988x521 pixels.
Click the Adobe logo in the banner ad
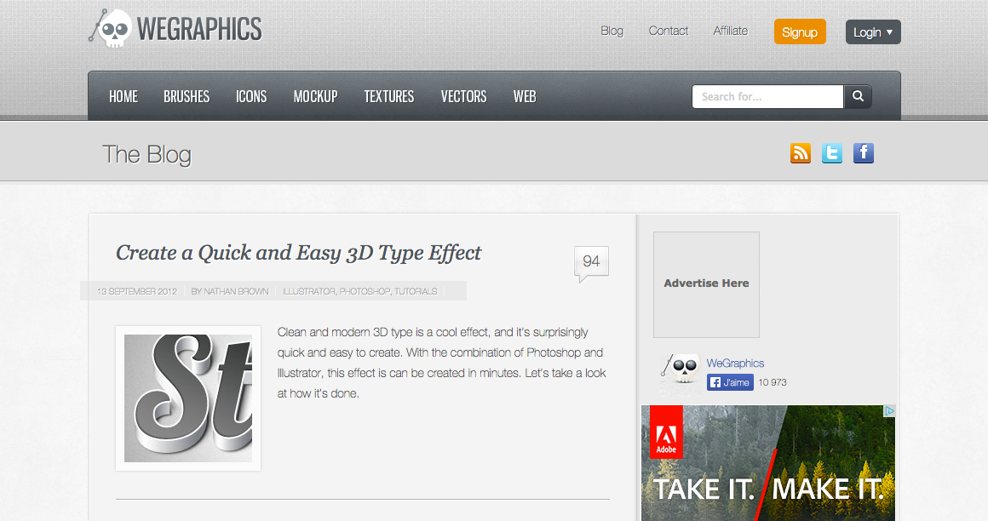[x=666, y=432]
